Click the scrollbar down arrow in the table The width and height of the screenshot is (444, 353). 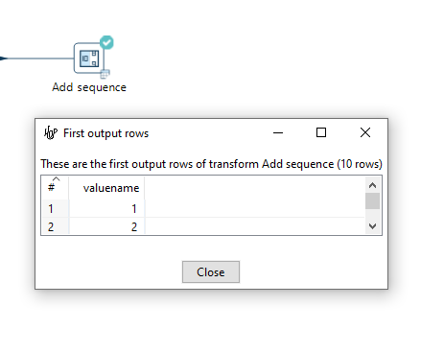(372, 226)
